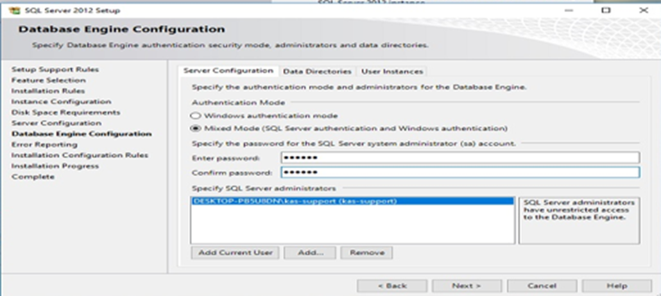
Task: Open the Server Configuration tab
Action: [228, 71]
